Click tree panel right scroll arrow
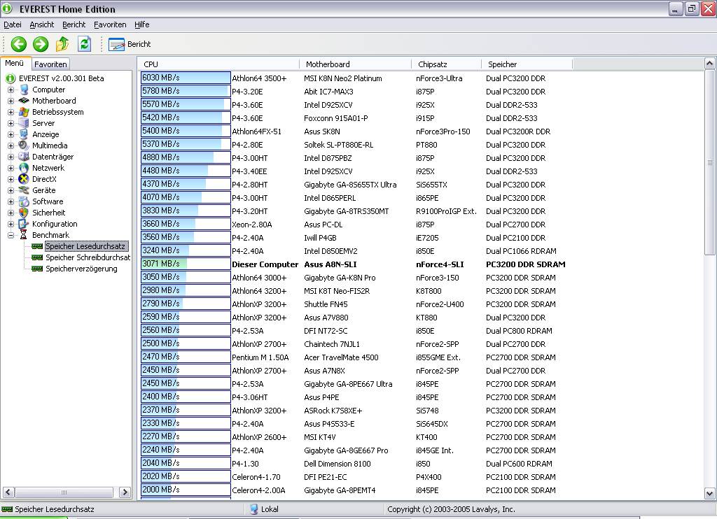717x519 pixels. pos(125,492)
